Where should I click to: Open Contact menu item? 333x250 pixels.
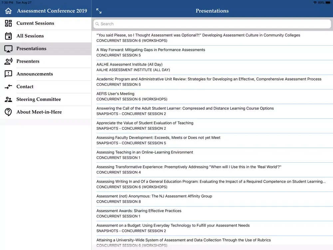pos(46,87)
